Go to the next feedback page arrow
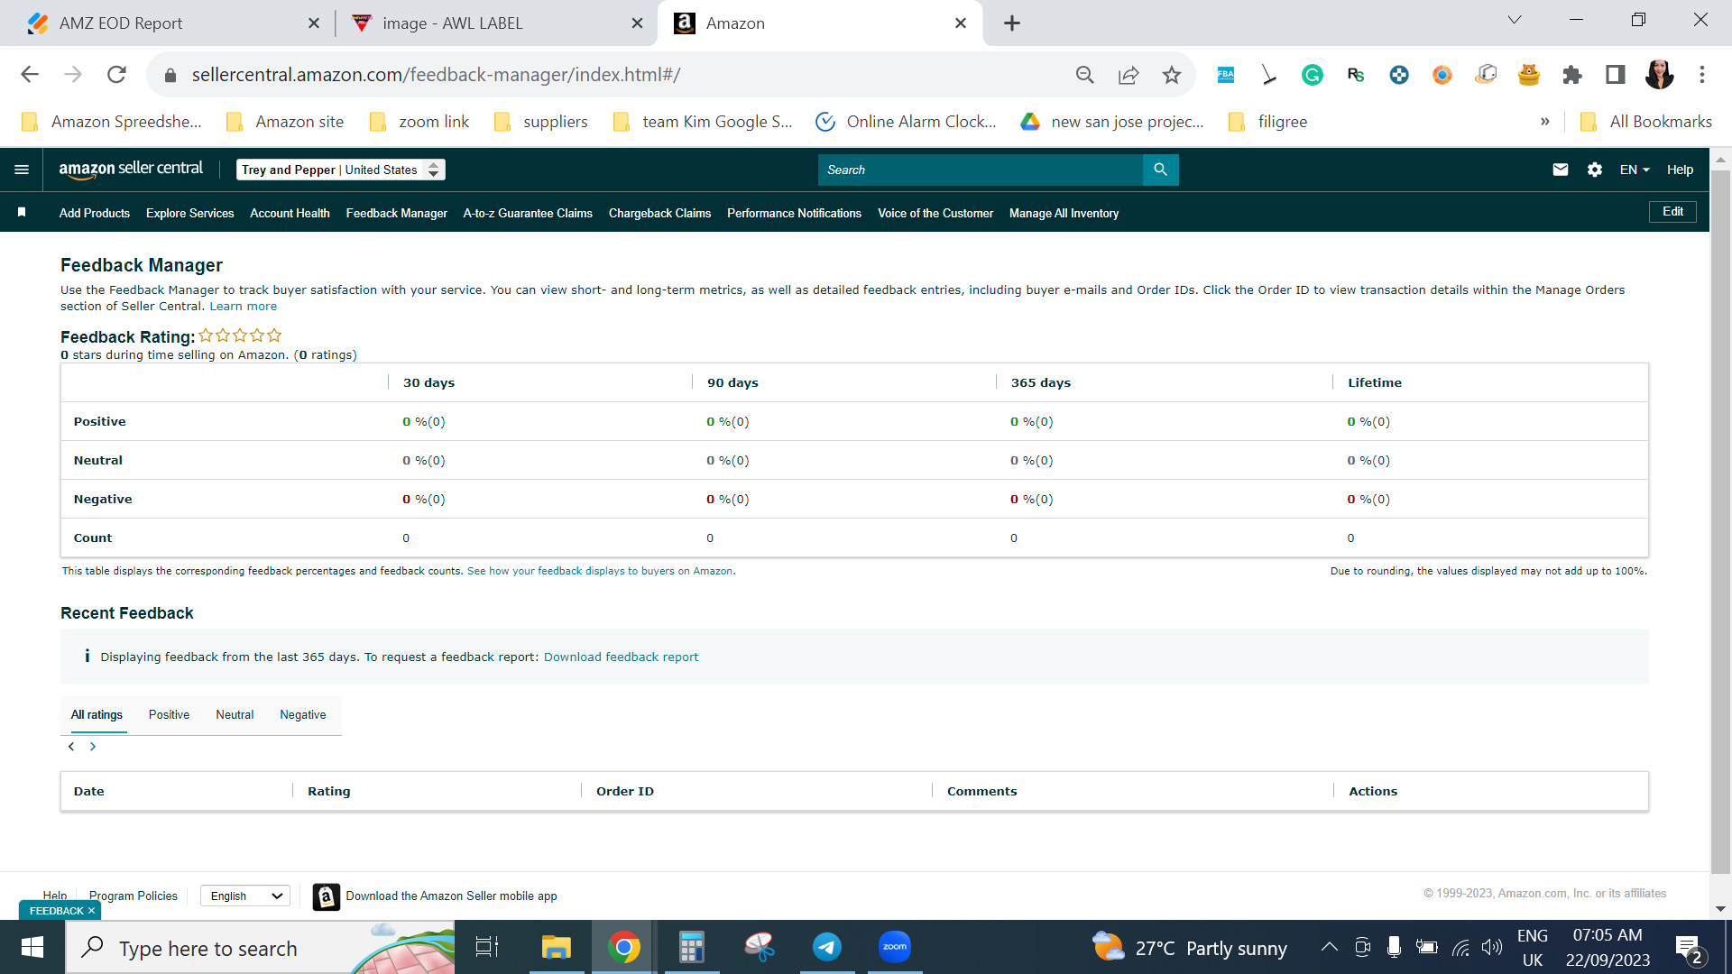 coord(92,747)
